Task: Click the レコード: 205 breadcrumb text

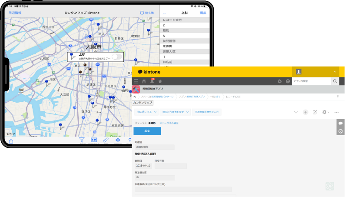Action: (233, 97)
